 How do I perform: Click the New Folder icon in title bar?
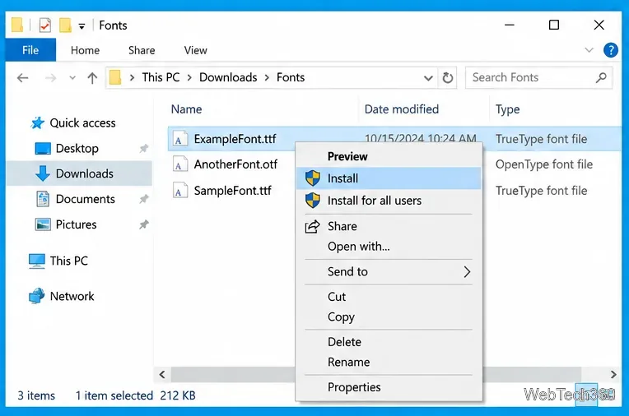click(x=65, y=25)
